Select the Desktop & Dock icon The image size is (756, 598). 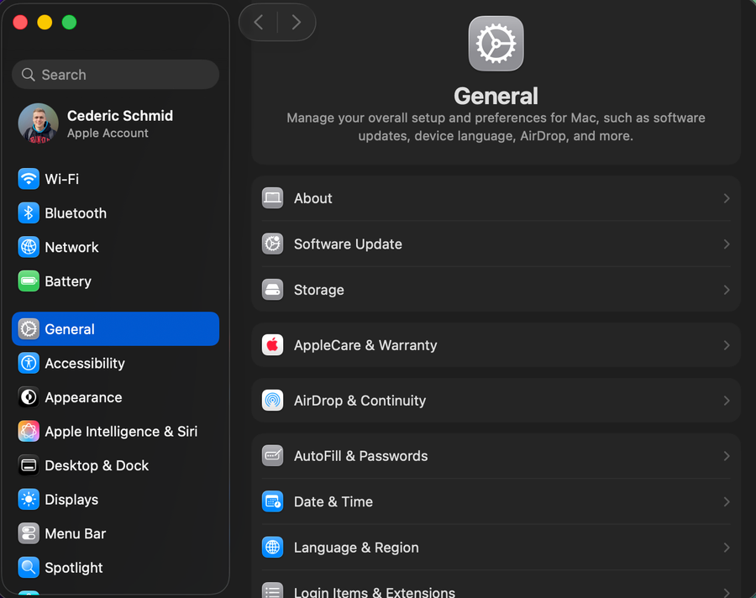(29, 465)
